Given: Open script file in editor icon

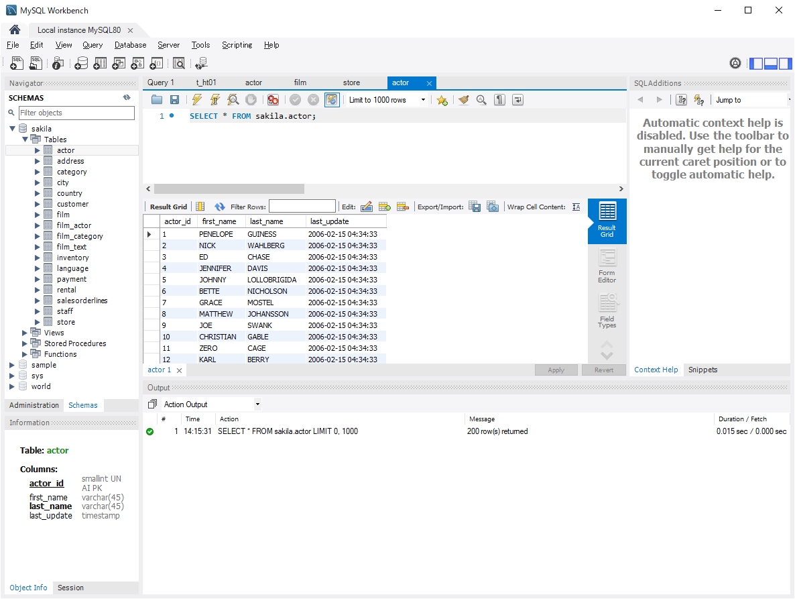Looking at the screenshot, I should [157, 100].
